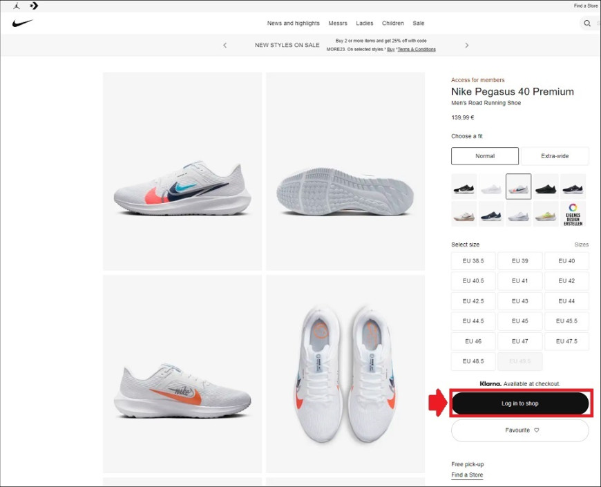Open the Ladies menu

point(365,23)
